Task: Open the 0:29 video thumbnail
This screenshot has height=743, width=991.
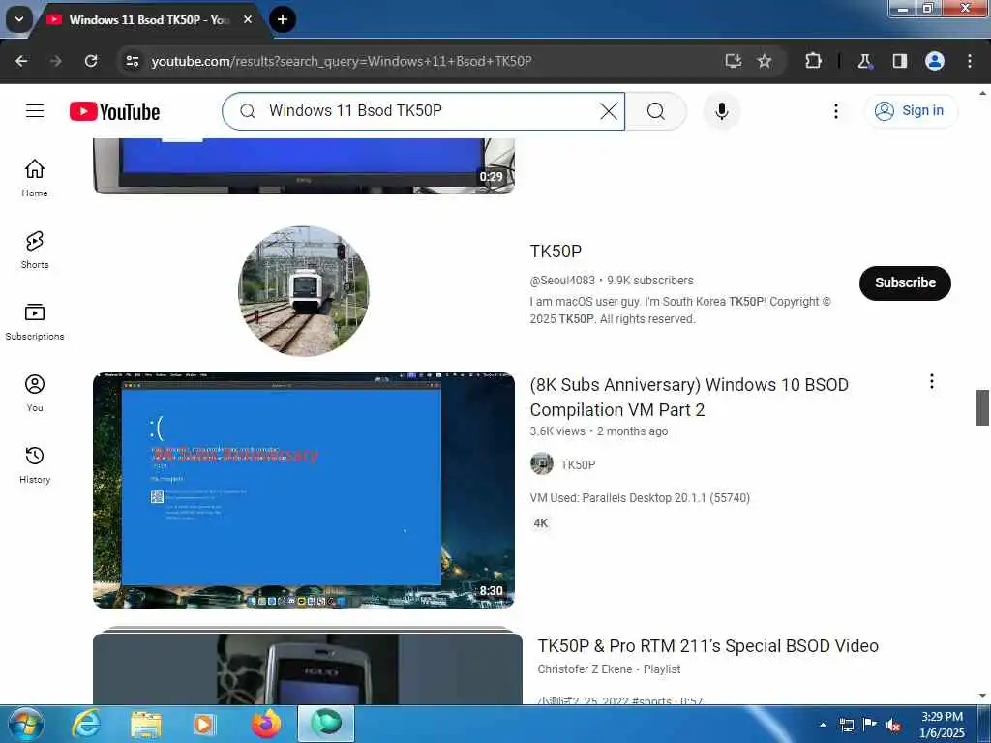Action: pos(303,165)
